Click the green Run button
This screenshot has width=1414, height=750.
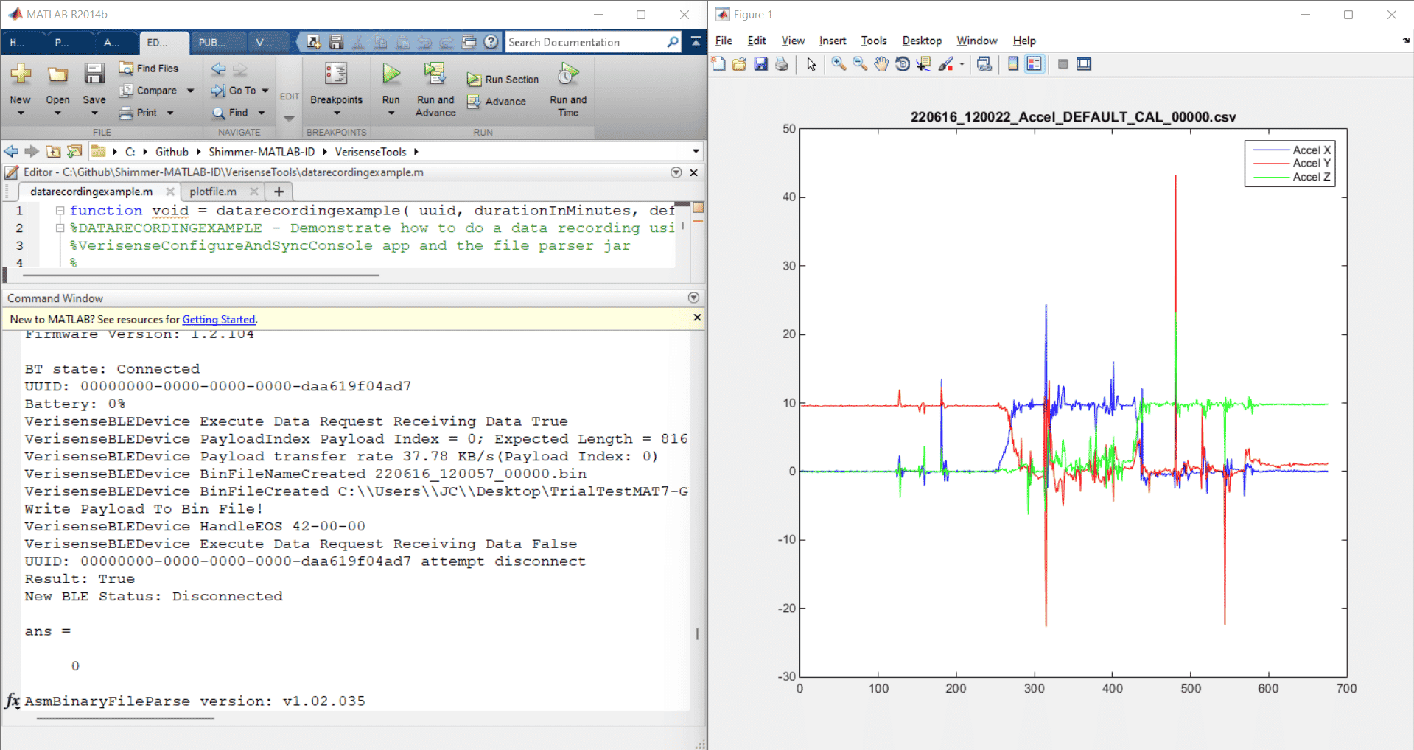click(x=391, y=74)
